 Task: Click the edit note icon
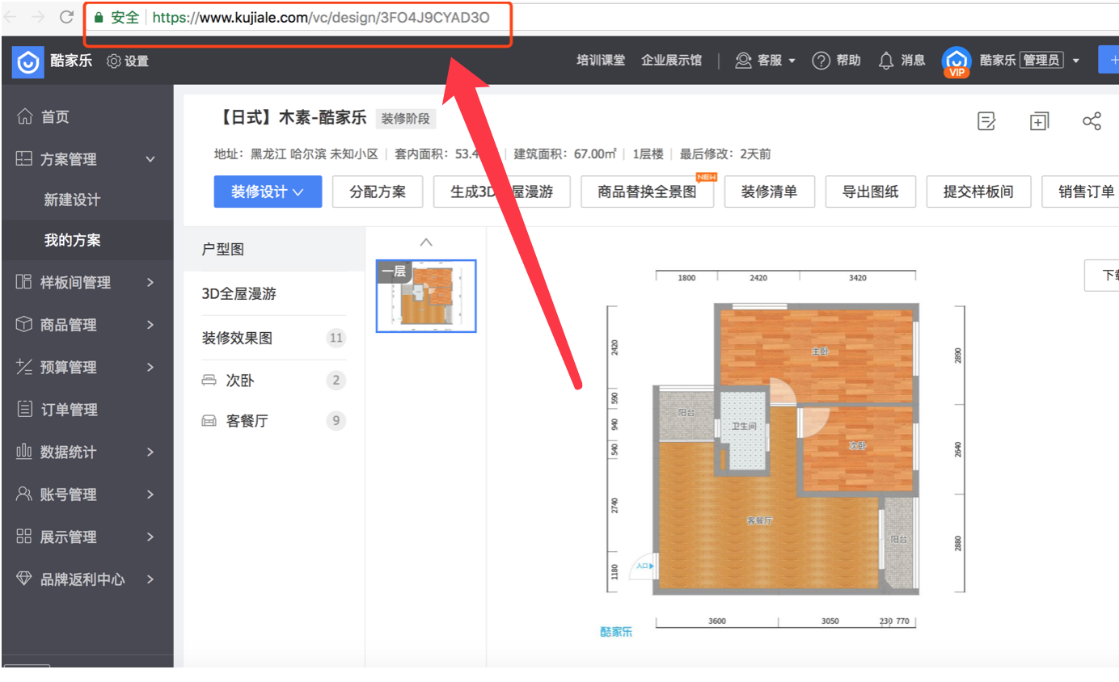click(x=986, y=121)
